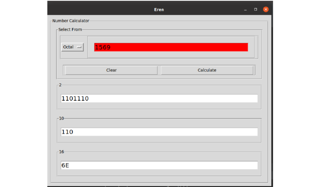Select the hexadecimal output field 6E

click(159, 165)
